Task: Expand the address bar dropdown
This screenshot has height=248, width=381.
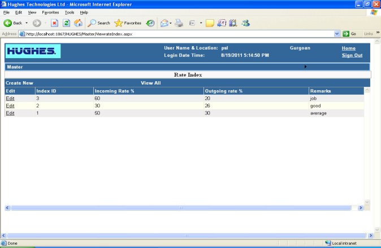Action: 337,34
